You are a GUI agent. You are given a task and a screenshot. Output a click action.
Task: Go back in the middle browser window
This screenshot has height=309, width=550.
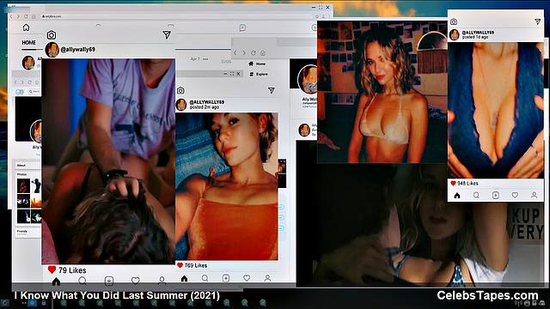pyautogui.click(x=235, y=53)
